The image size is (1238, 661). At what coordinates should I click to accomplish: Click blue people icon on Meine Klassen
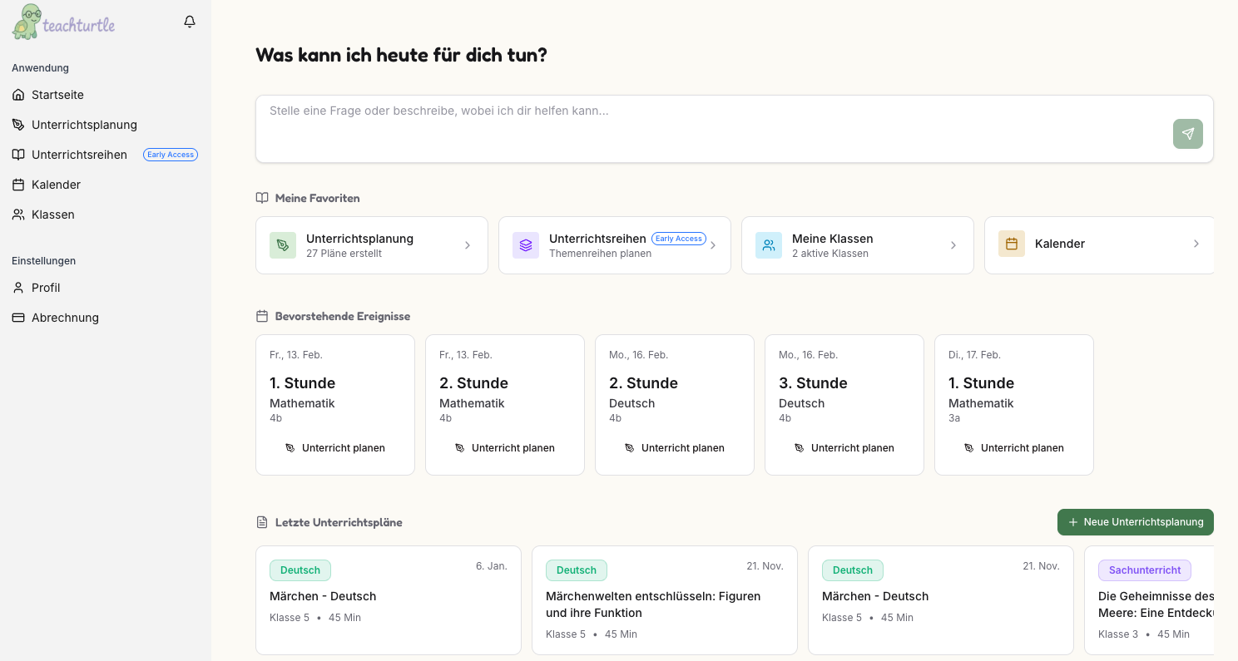tap(769, 245)
